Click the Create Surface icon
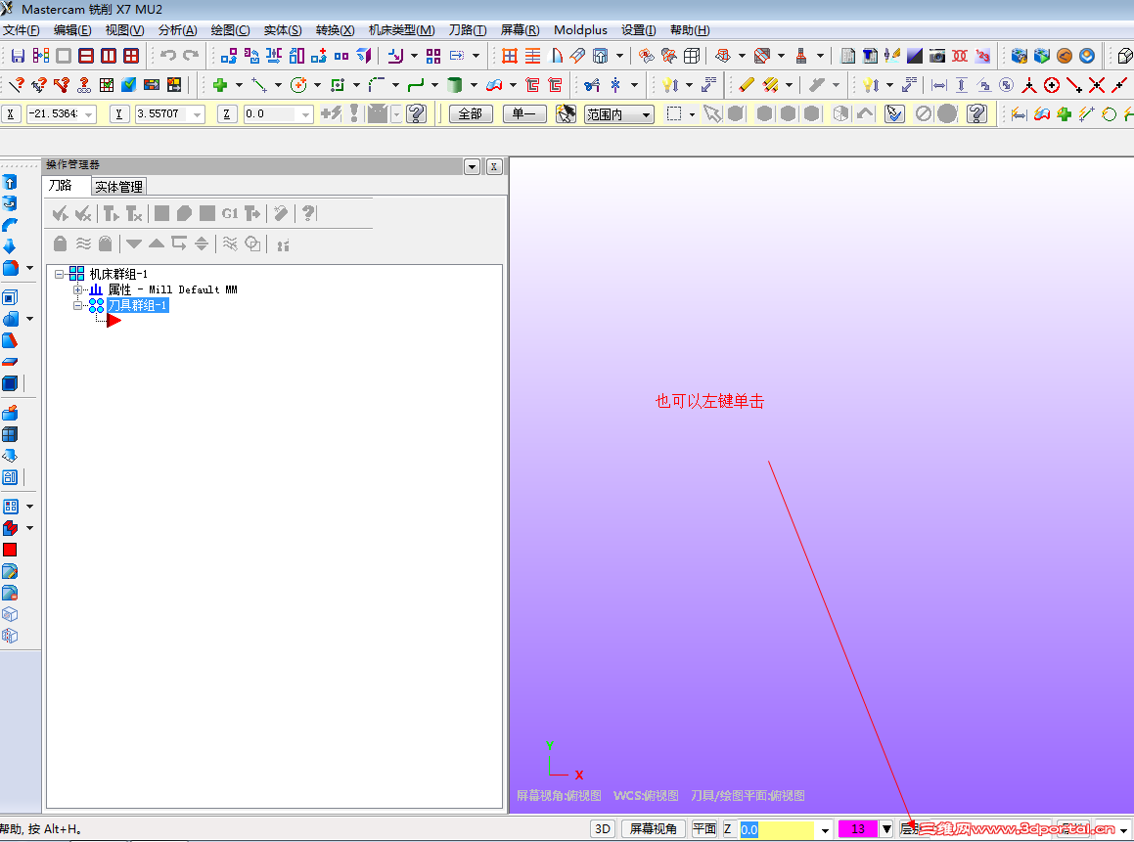Viewport: 1134px width, 842px height. click(x=494, y=85)
